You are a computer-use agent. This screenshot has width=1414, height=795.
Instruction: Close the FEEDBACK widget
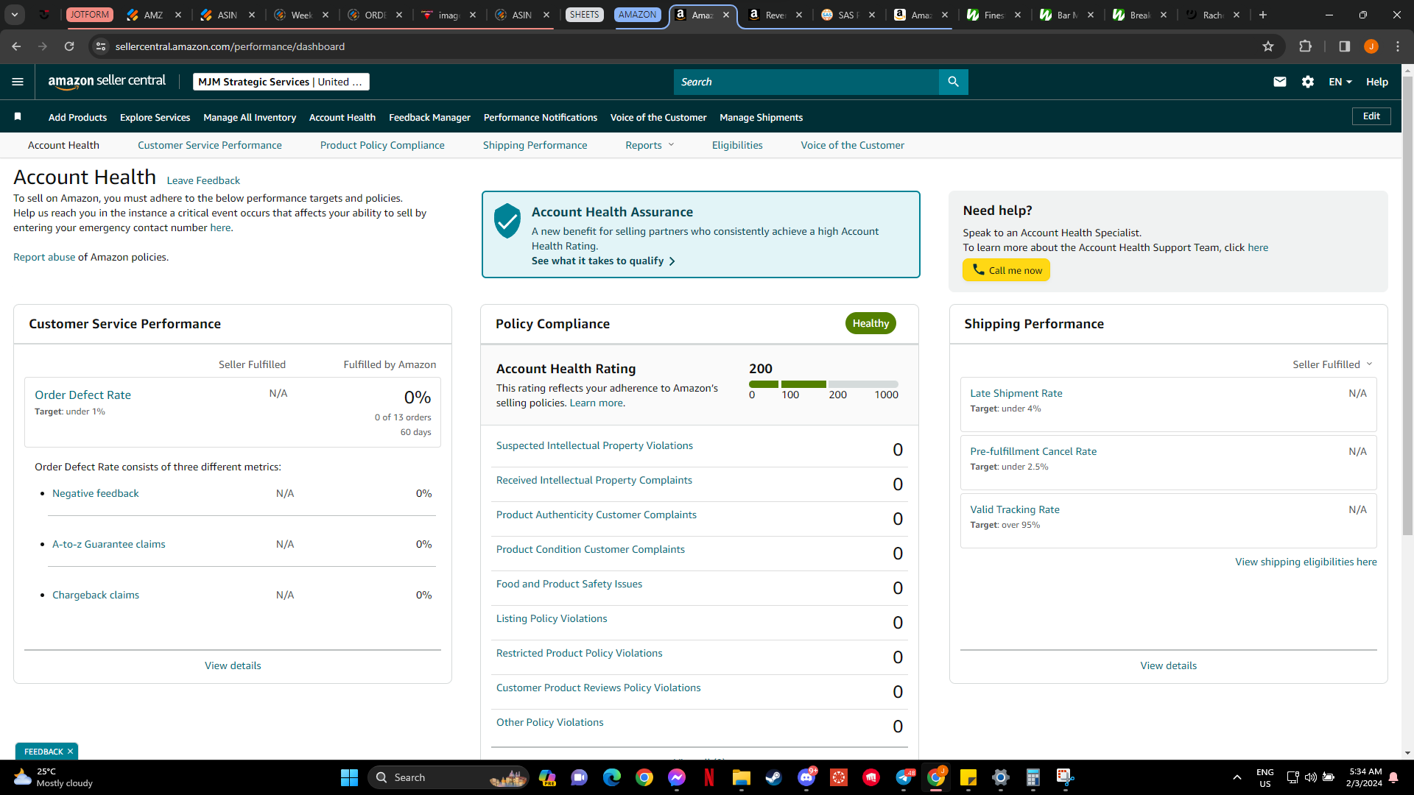(x=70, y=752)
